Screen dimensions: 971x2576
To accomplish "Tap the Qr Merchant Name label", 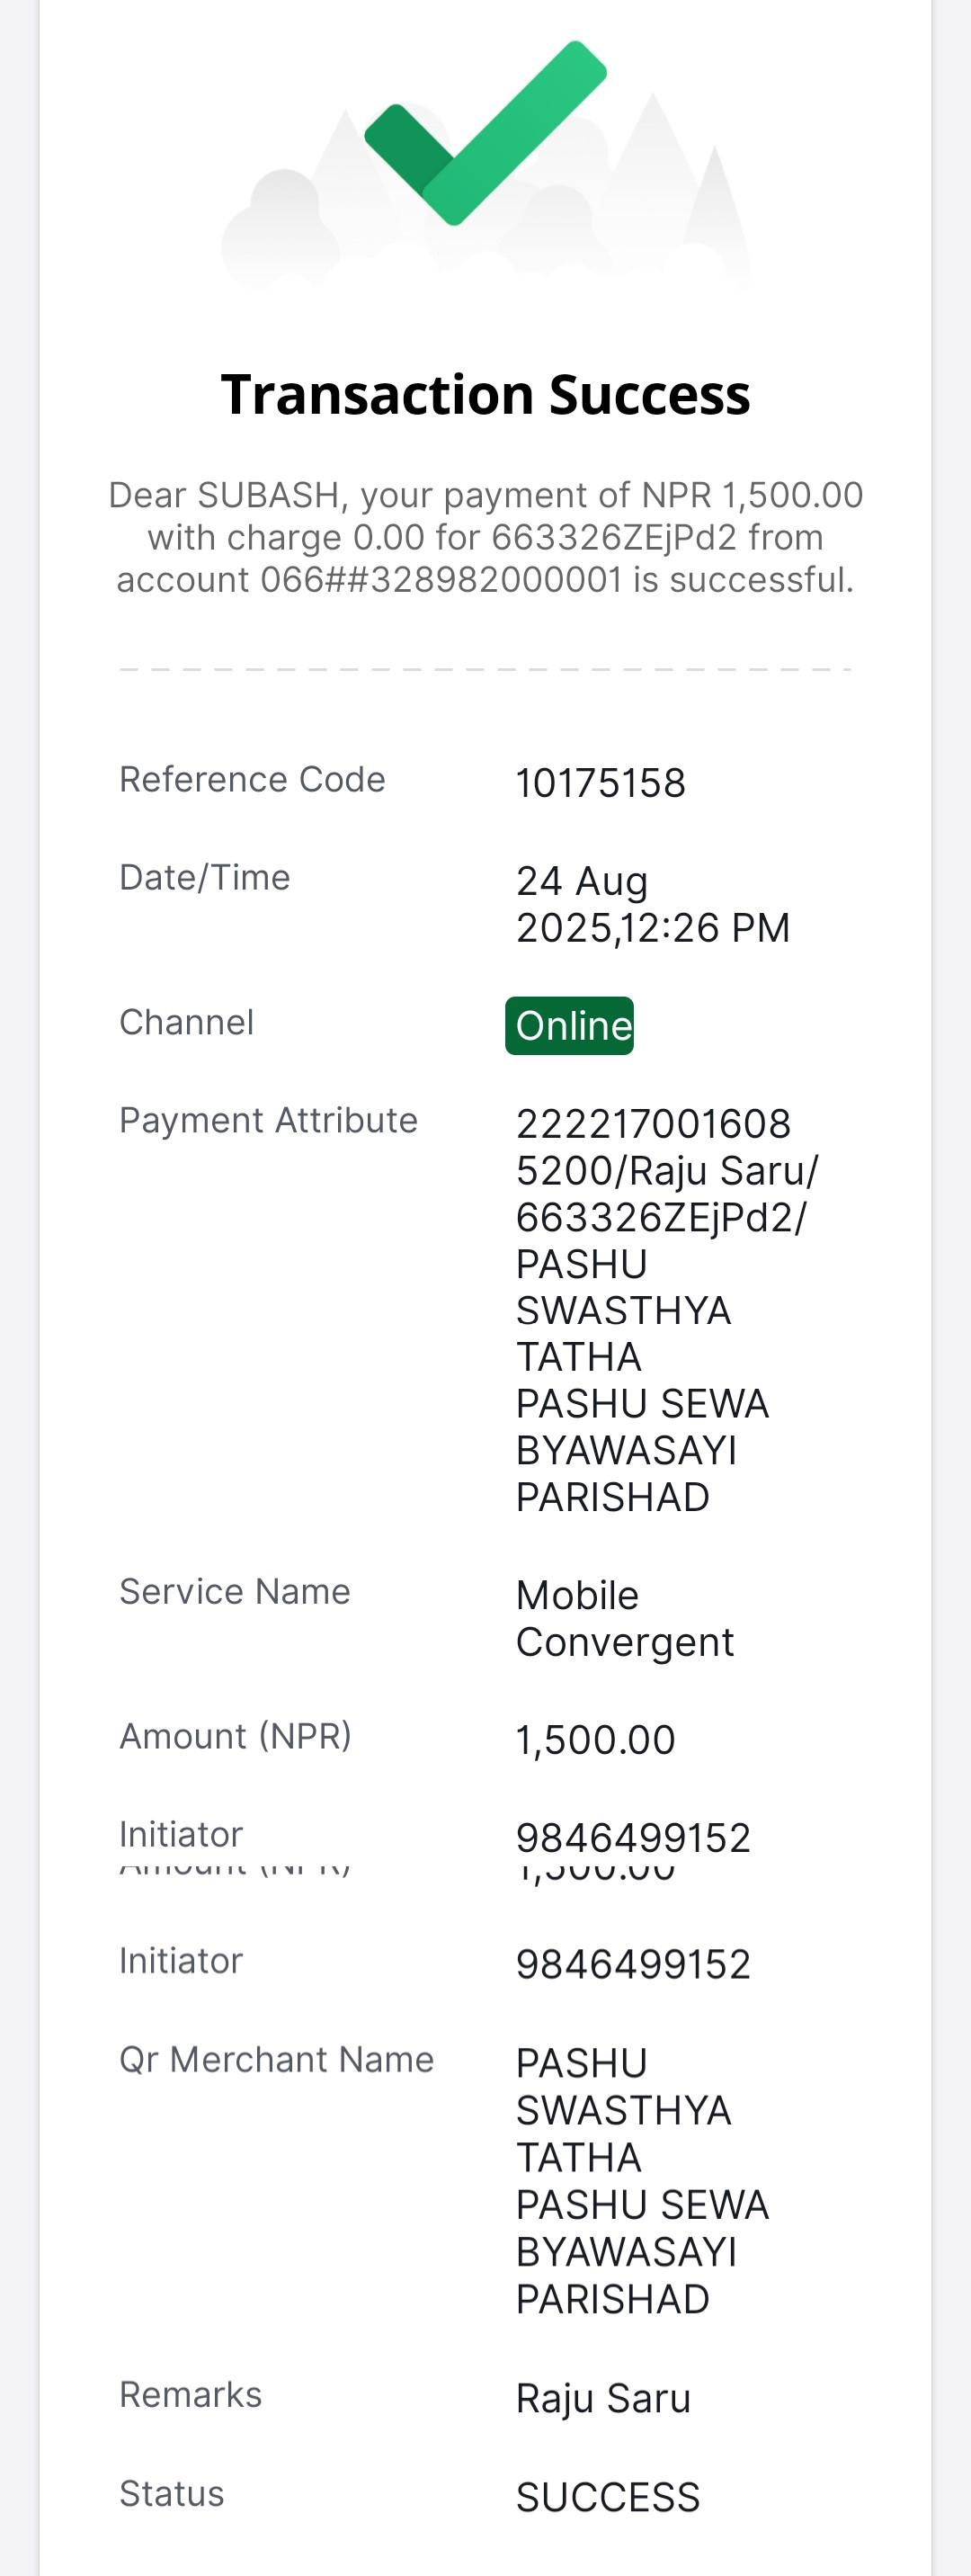I will (276, 2059).
